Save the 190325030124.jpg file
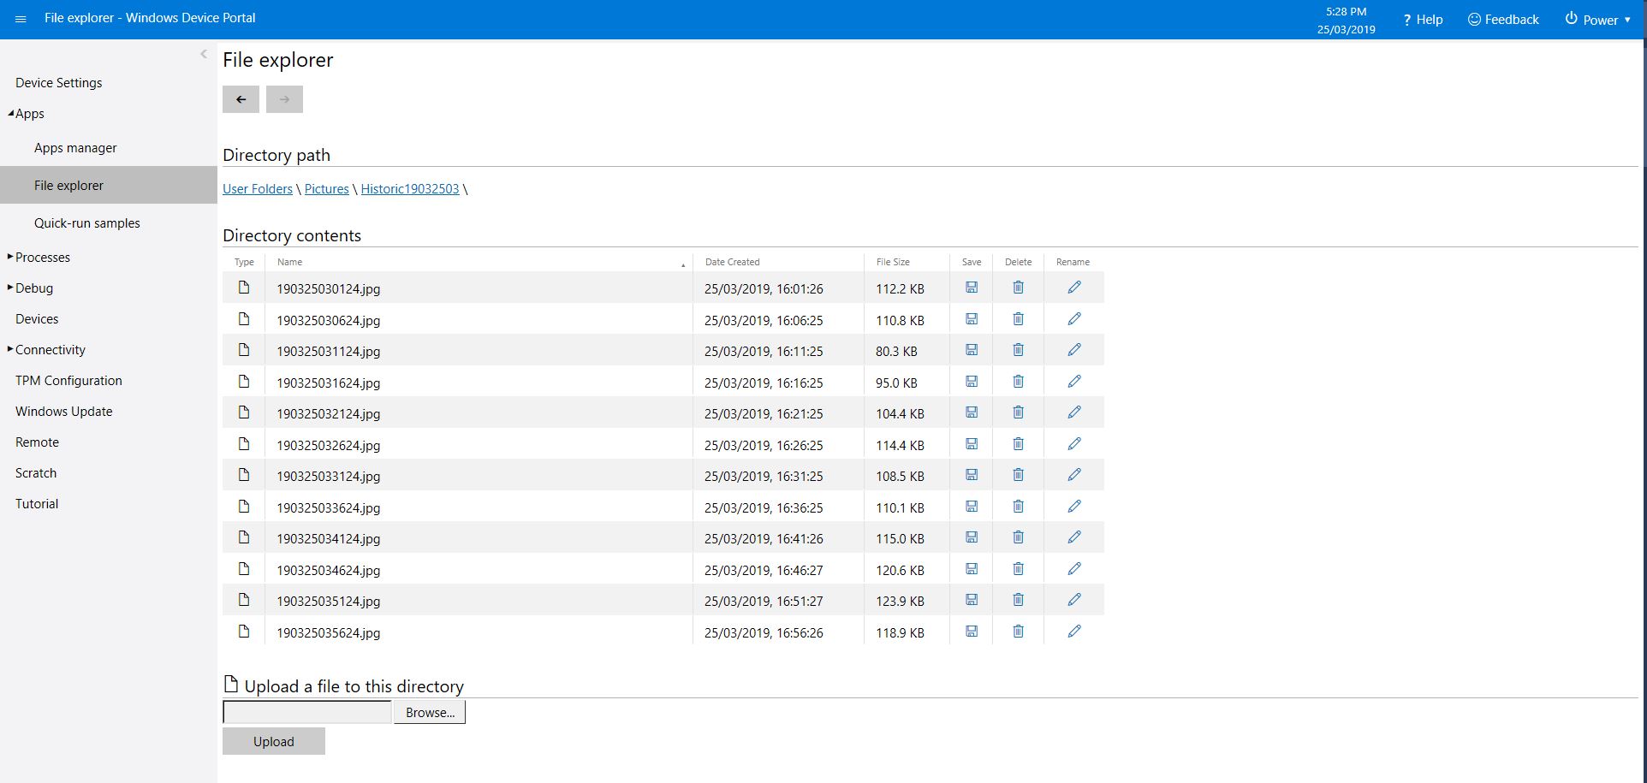This screenshot has height=783, width=1647. [971, 288]
